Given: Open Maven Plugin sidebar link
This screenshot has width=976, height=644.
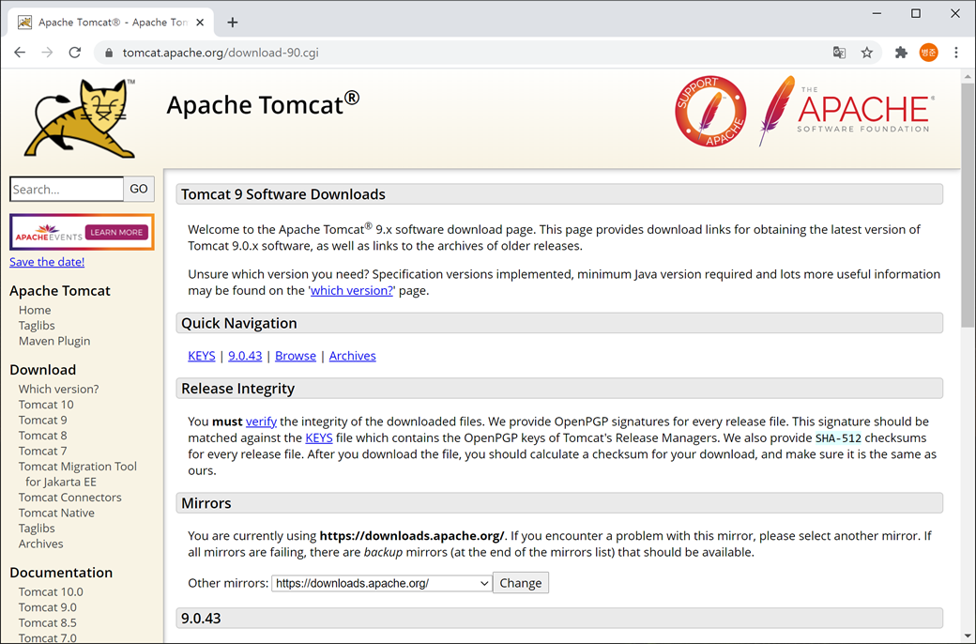Looking at the screenshot, I should pos(54,342).
